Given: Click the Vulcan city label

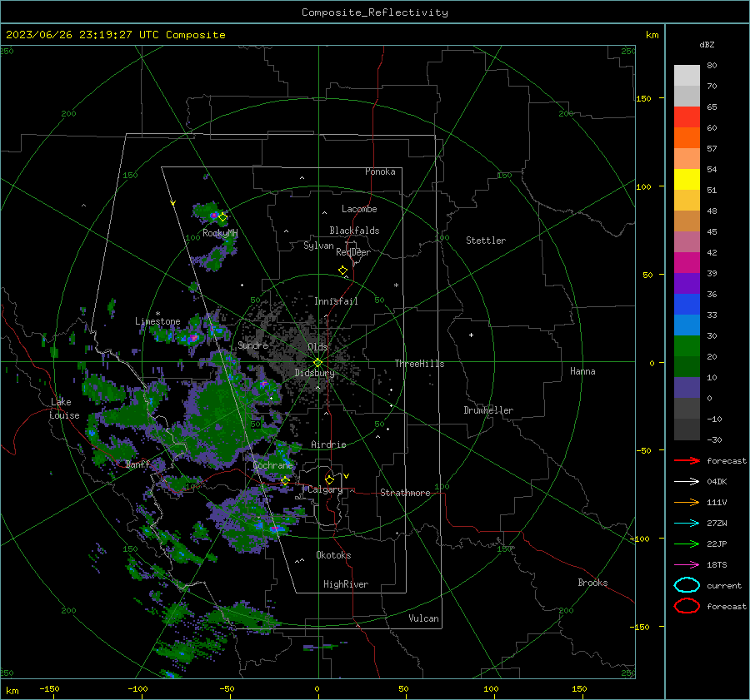Looking at the screenshot, I should [424, 618].
